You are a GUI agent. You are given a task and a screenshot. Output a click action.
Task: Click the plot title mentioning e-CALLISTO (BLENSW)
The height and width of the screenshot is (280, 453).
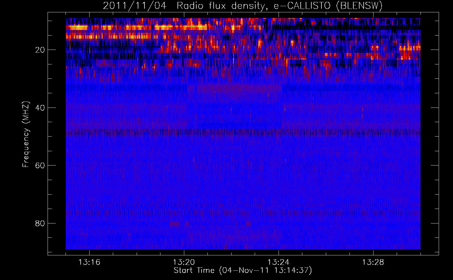pos(243,6)
